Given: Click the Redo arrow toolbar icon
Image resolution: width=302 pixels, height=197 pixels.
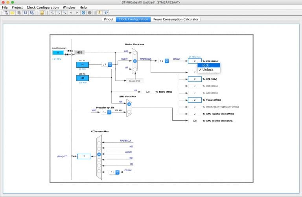Looking at the screenshot, I should [x=77, y=13].
